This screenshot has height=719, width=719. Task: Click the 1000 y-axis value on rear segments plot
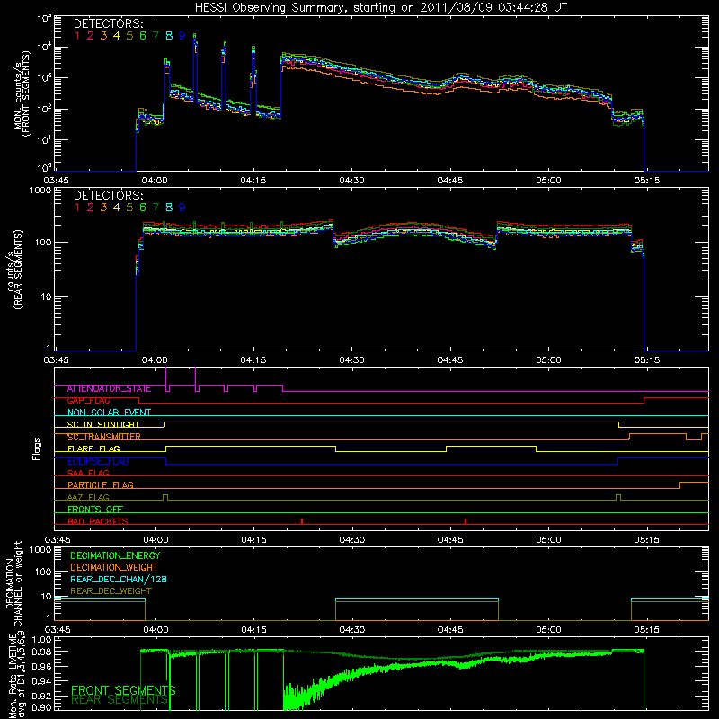point(40,190)
